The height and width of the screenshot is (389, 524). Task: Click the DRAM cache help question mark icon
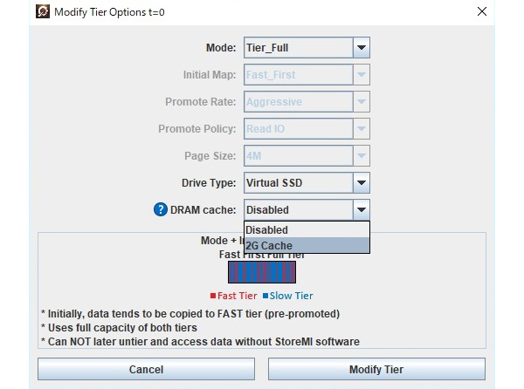161,210
